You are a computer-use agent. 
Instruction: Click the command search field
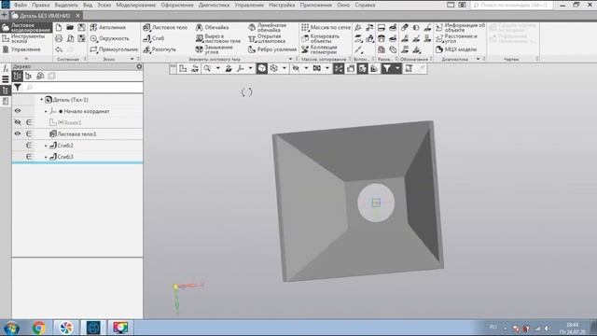tap(512, 5)
